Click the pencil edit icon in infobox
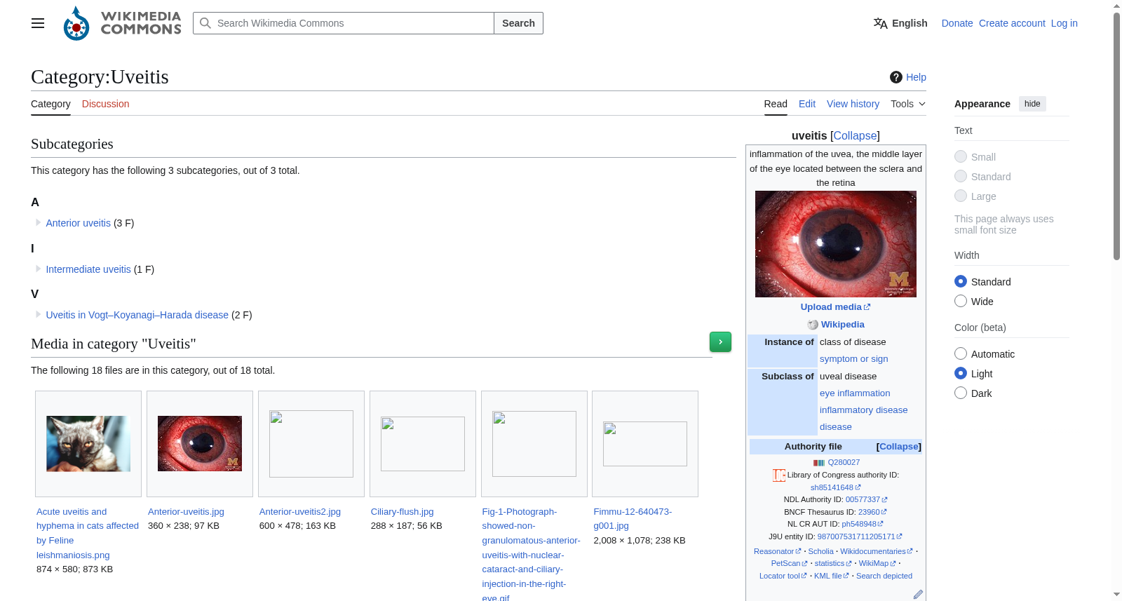1122x601 pixels. point(918,595)
